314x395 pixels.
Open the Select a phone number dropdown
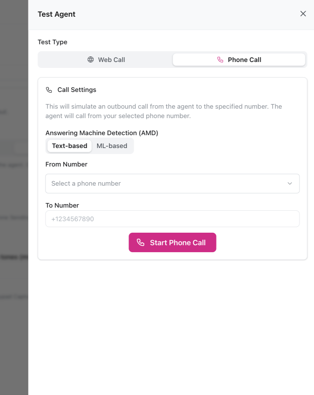(172, 184)
